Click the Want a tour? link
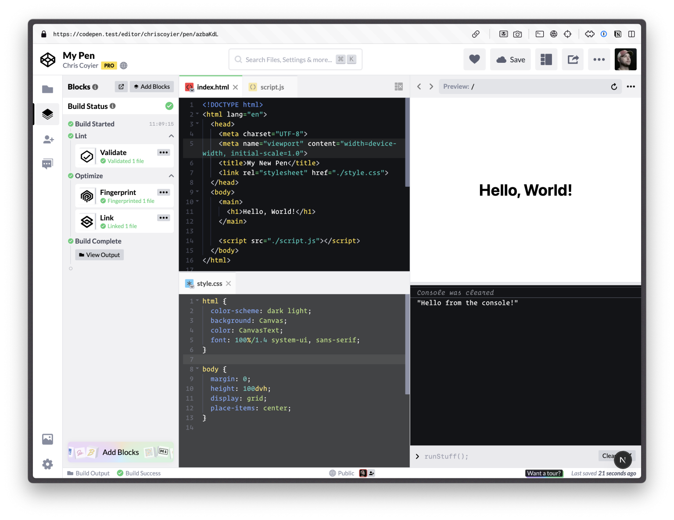This screenshot has height=520, width=674. pyautogui.click(x=544, y=473)
